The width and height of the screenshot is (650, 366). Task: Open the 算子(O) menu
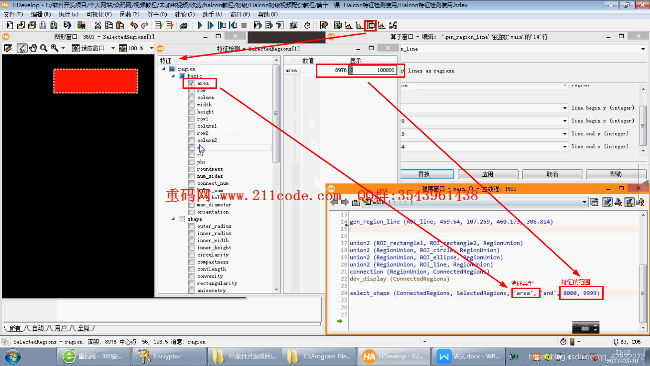click(x=158, y=14)
